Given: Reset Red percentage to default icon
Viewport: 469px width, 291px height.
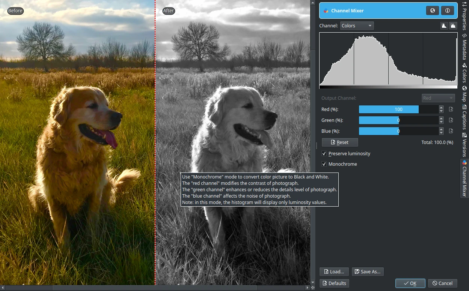Looking at the screenshot, I should pyautogui.click(x=451, y=109).
